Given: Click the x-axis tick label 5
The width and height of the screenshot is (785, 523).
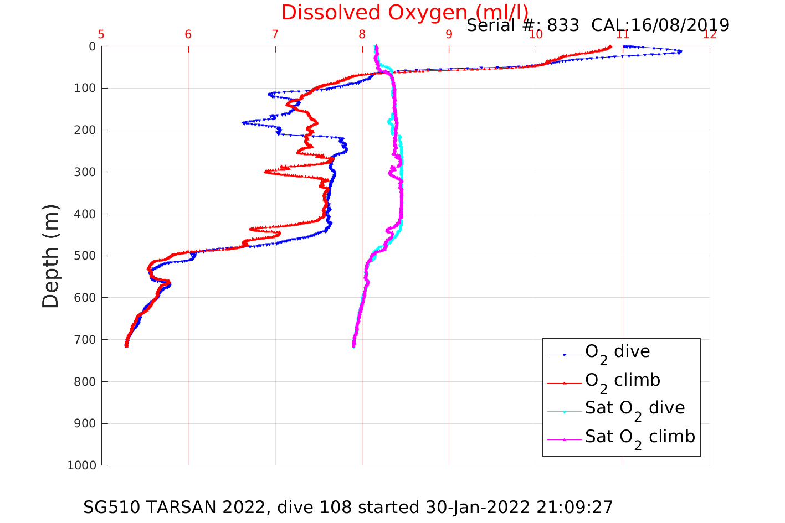Looking at the screenshot, I should pyautogui.click(x=101, y=35).
